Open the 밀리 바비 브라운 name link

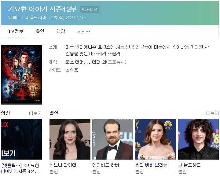(x=152, y=165)
